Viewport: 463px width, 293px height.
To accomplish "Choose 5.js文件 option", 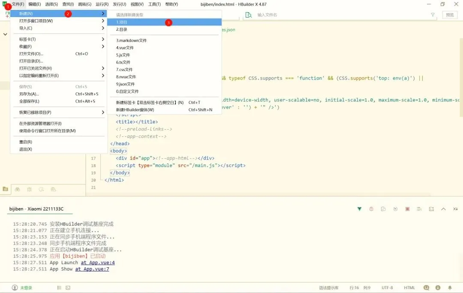I will point(165,55).
